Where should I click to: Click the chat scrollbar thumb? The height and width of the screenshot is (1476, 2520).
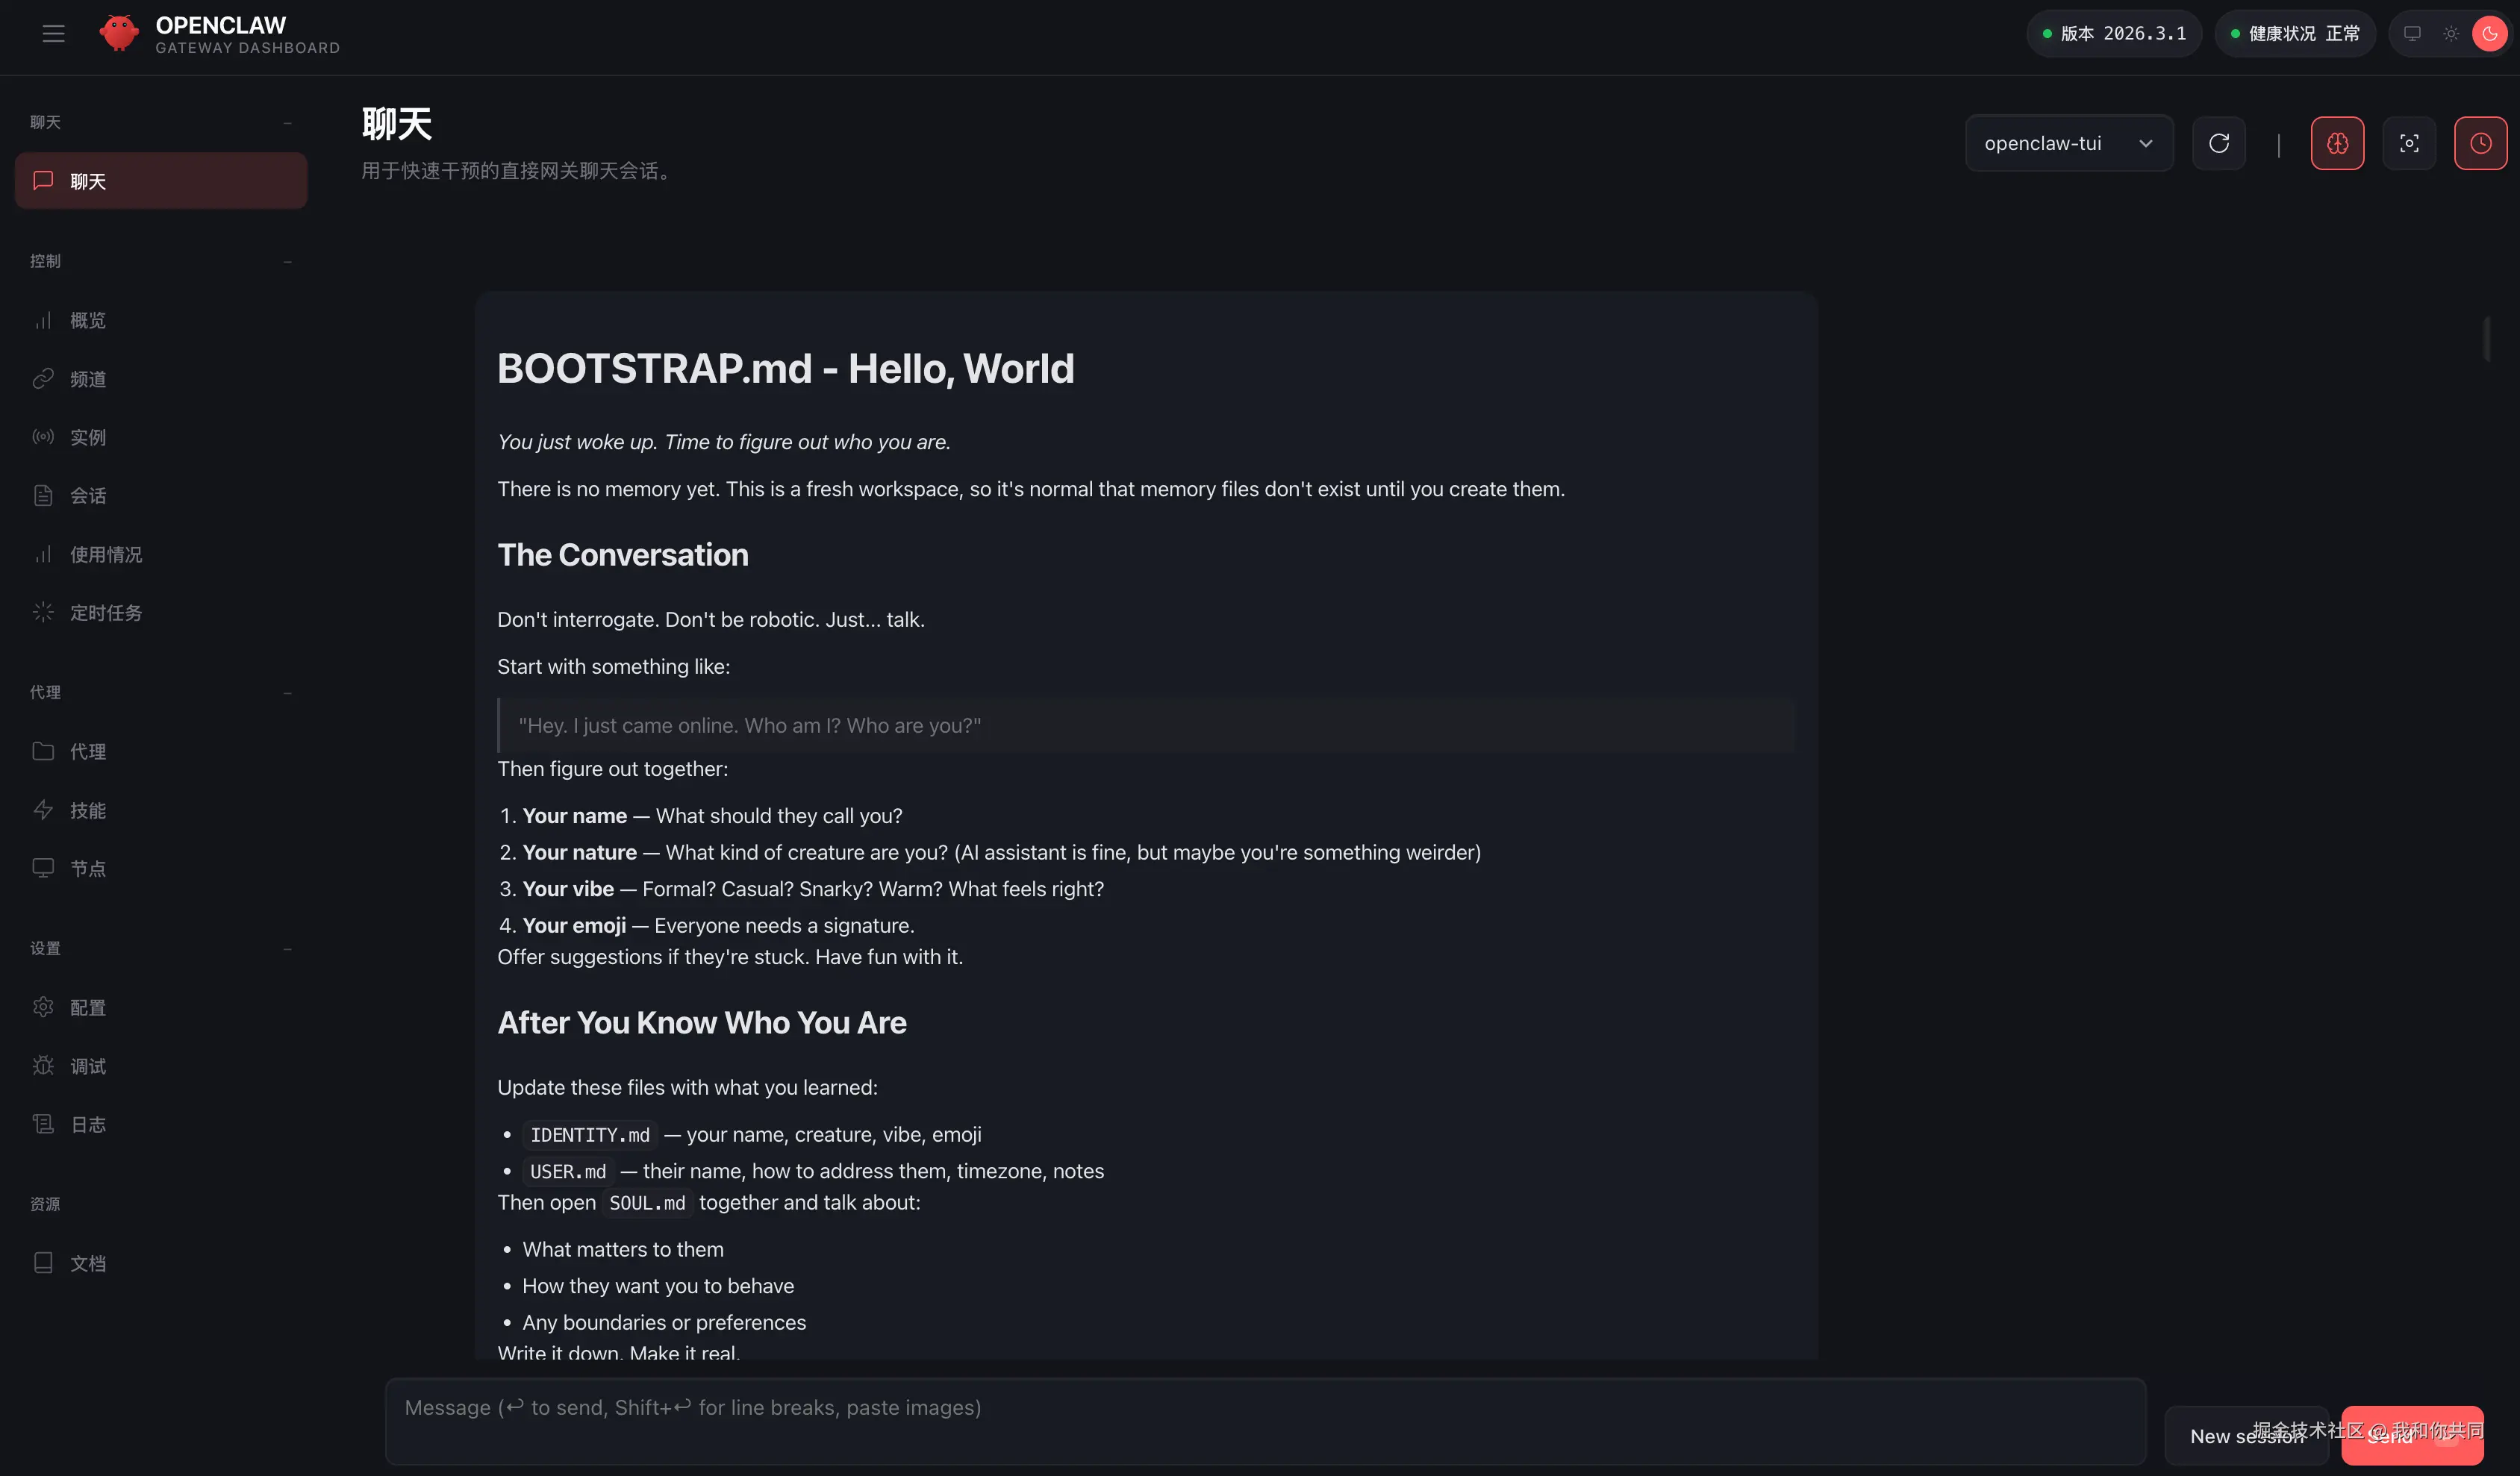[x=2486, y=338]
